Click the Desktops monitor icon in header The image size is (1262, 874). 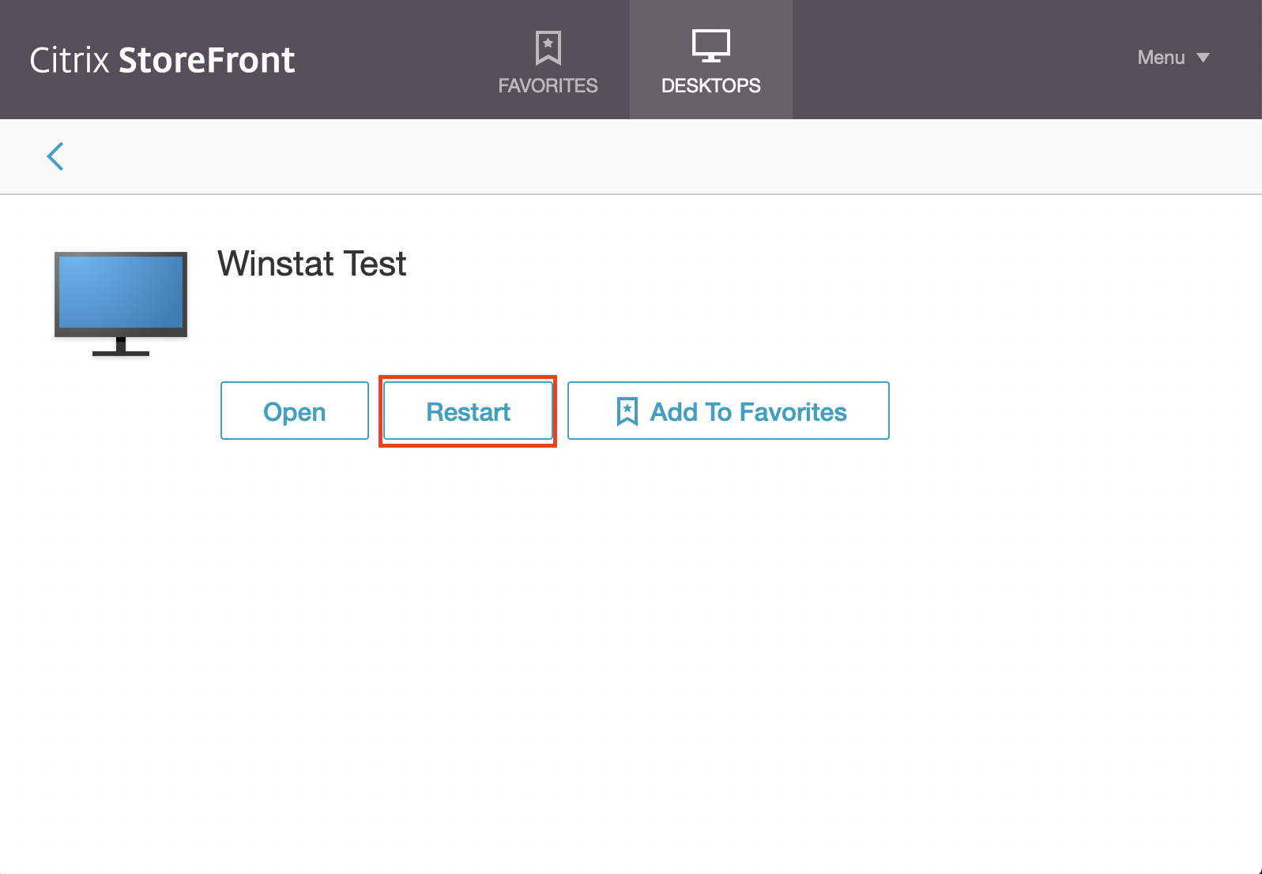tap(710, 45)
